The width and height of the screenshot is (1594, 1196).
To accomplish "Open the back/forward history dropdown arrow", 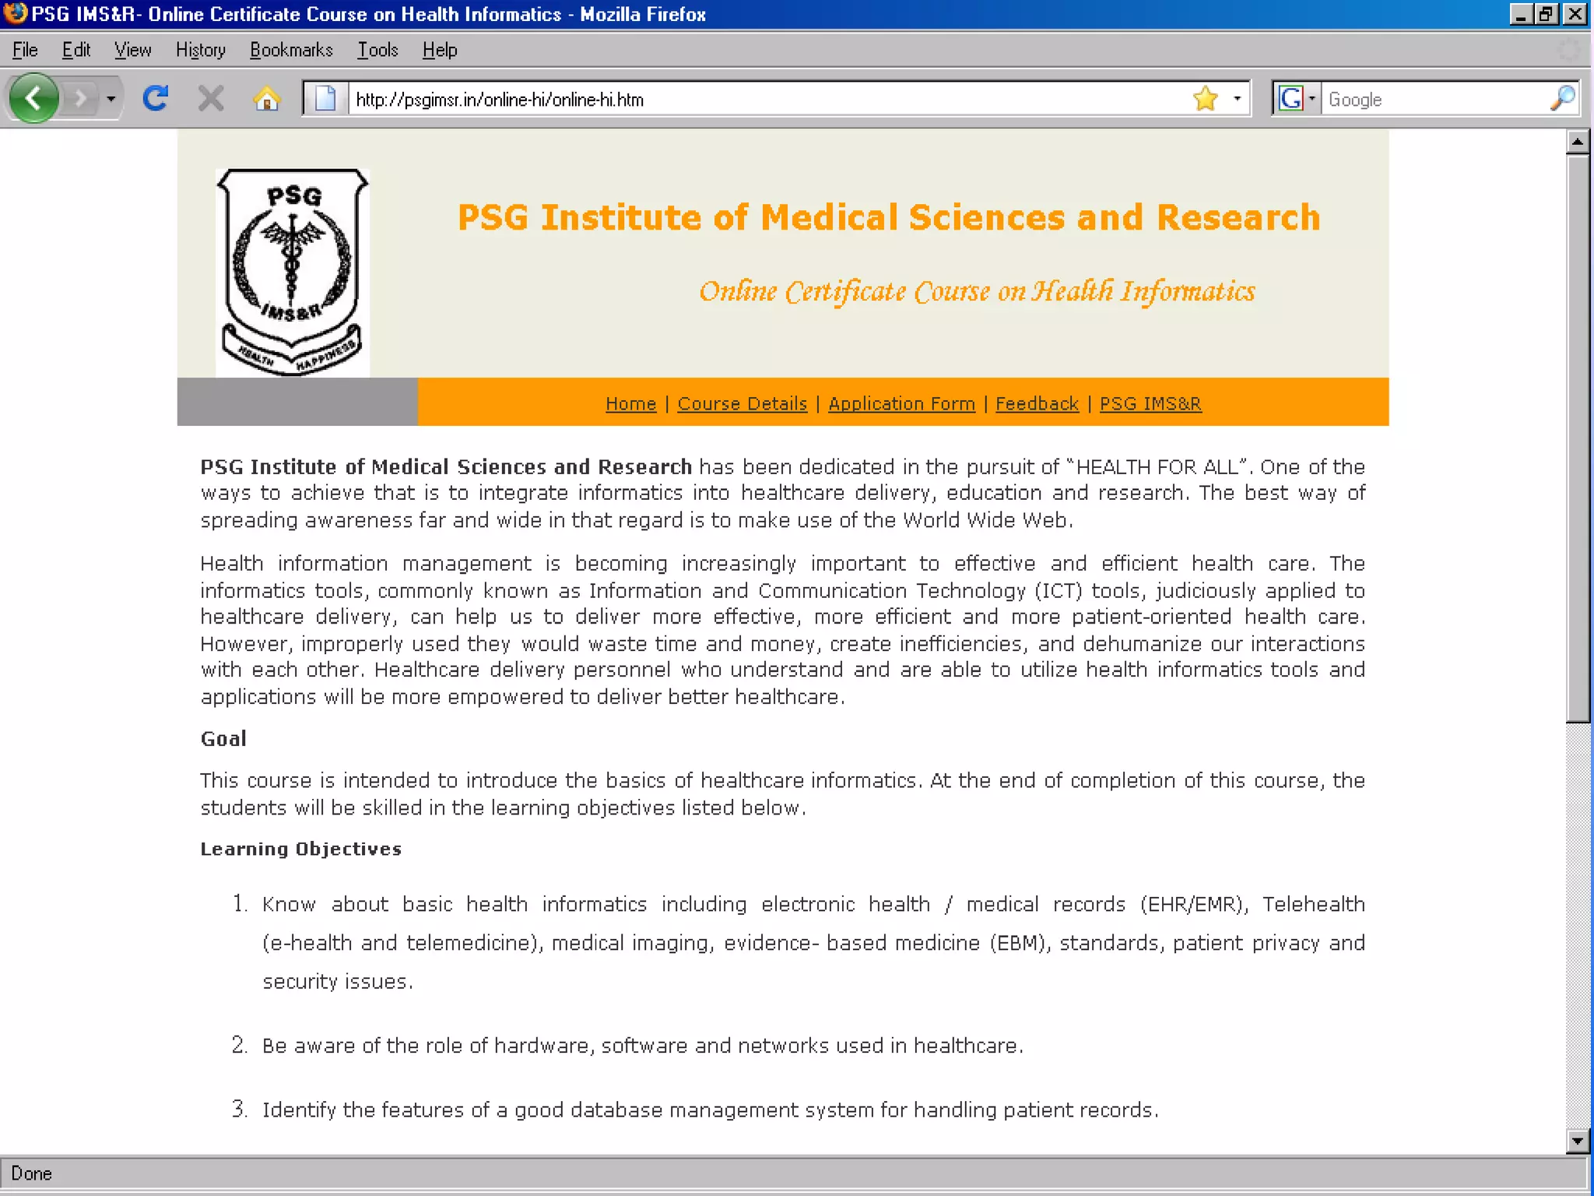I will click(111, 99).
